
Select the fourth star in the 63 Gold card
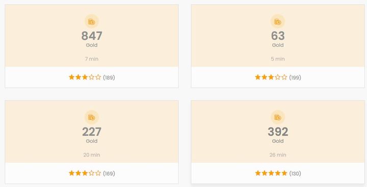278,77
